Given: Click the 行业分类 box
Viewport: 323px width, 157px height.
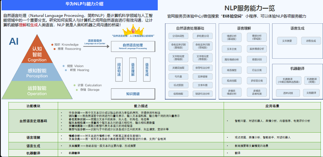Looking at the screenshot, I should coord(257,70).
